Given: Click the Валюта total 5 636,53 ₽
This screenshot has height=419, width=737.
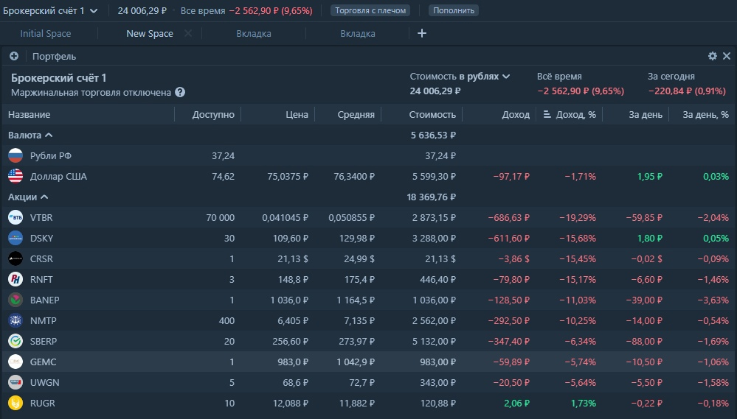Looking at the screenshot, I should click(x=433, y=135).
